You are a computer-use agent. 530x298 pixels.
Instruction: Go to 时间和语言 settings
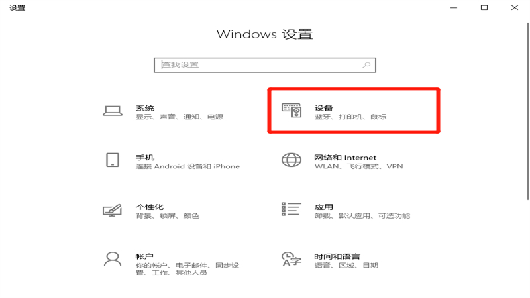pos(337,256)
